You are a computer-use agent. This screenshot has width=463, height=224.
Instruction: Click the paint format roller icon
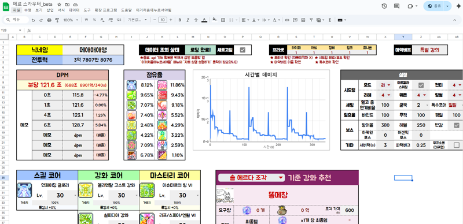[x=57, y=20]
